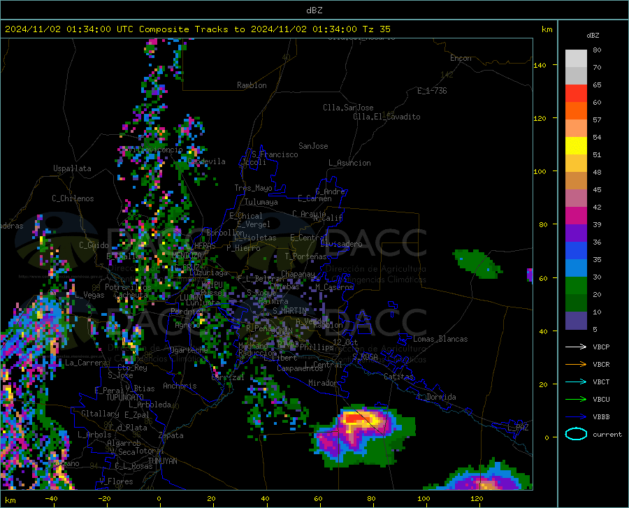Click the intense red storm cell core
The image size is (629, 508).
(x=355, y=418)
